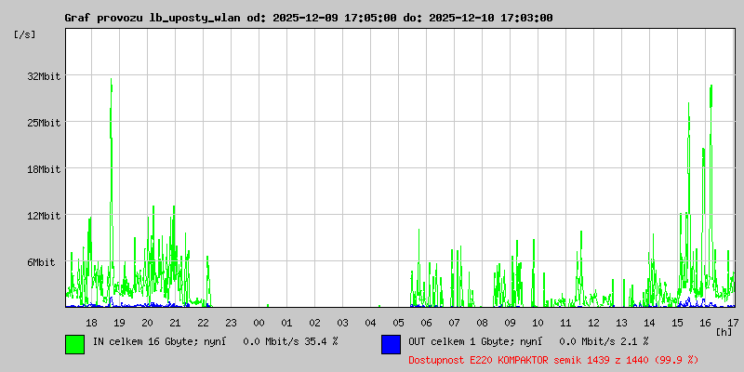Click hour label 05 on the x-axis
Viewport: 744px width, 372px height.
tap(399, 323)
